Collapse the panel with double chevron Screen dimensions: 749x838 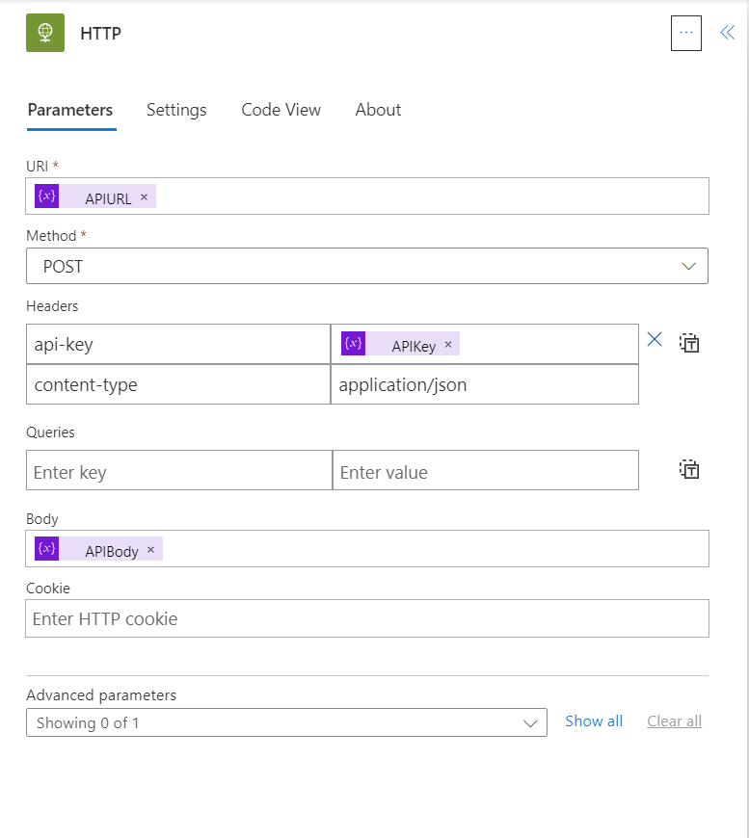(727, 33)
